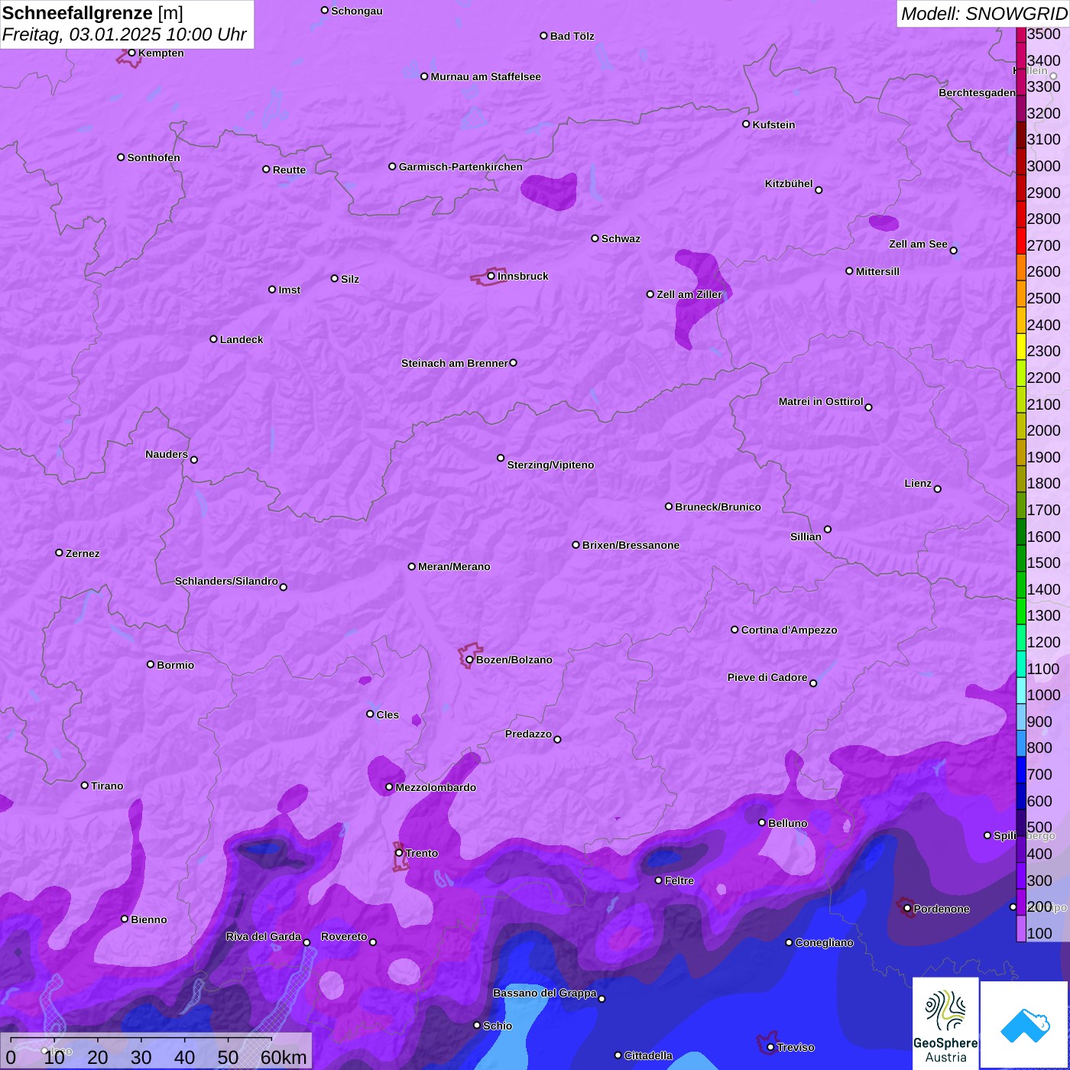This screenshot has height=1070, width=1070.
Task: Click the Bozen/Bolzano city marker
Action: [470, 660]
